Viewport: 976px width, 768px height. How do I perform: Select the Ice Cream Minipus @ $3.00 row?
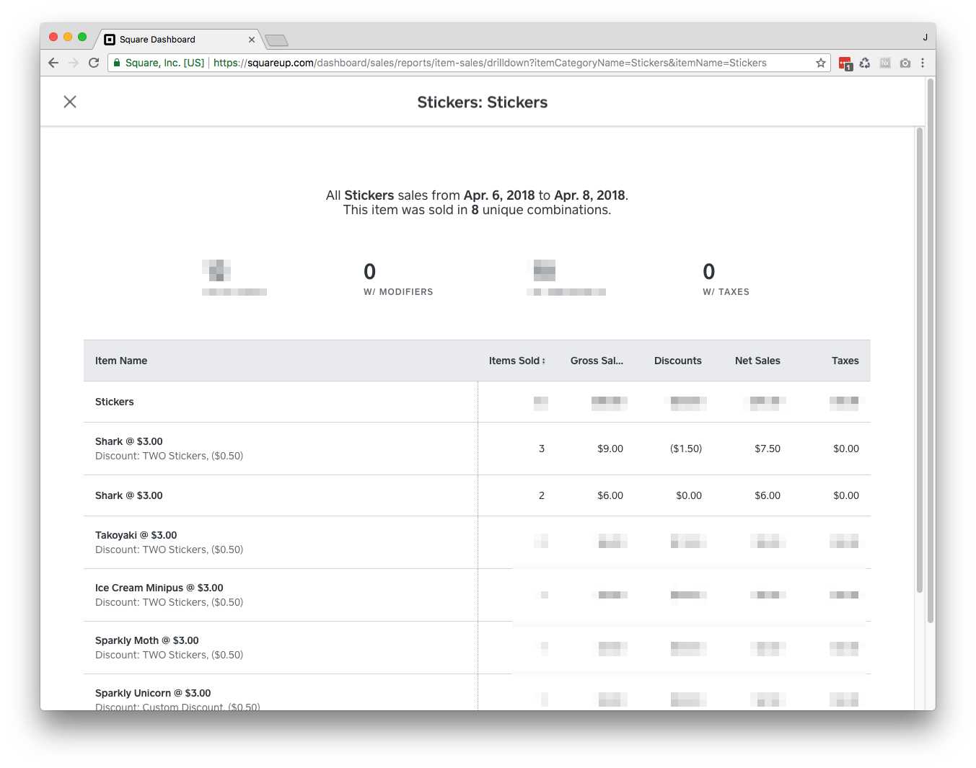pos(477,595)
